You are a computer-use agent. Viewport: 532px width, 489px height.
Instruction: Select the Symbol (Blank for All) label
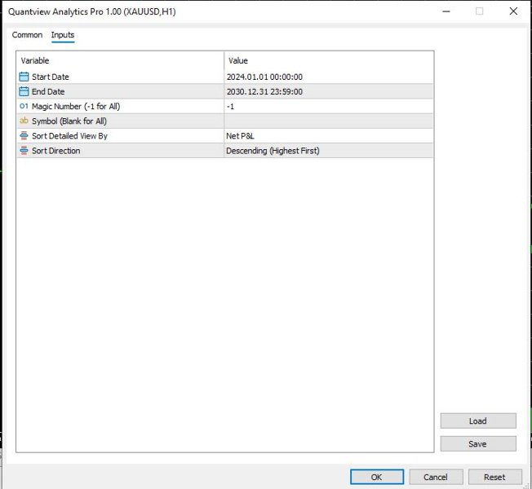[x=69, y=121]
